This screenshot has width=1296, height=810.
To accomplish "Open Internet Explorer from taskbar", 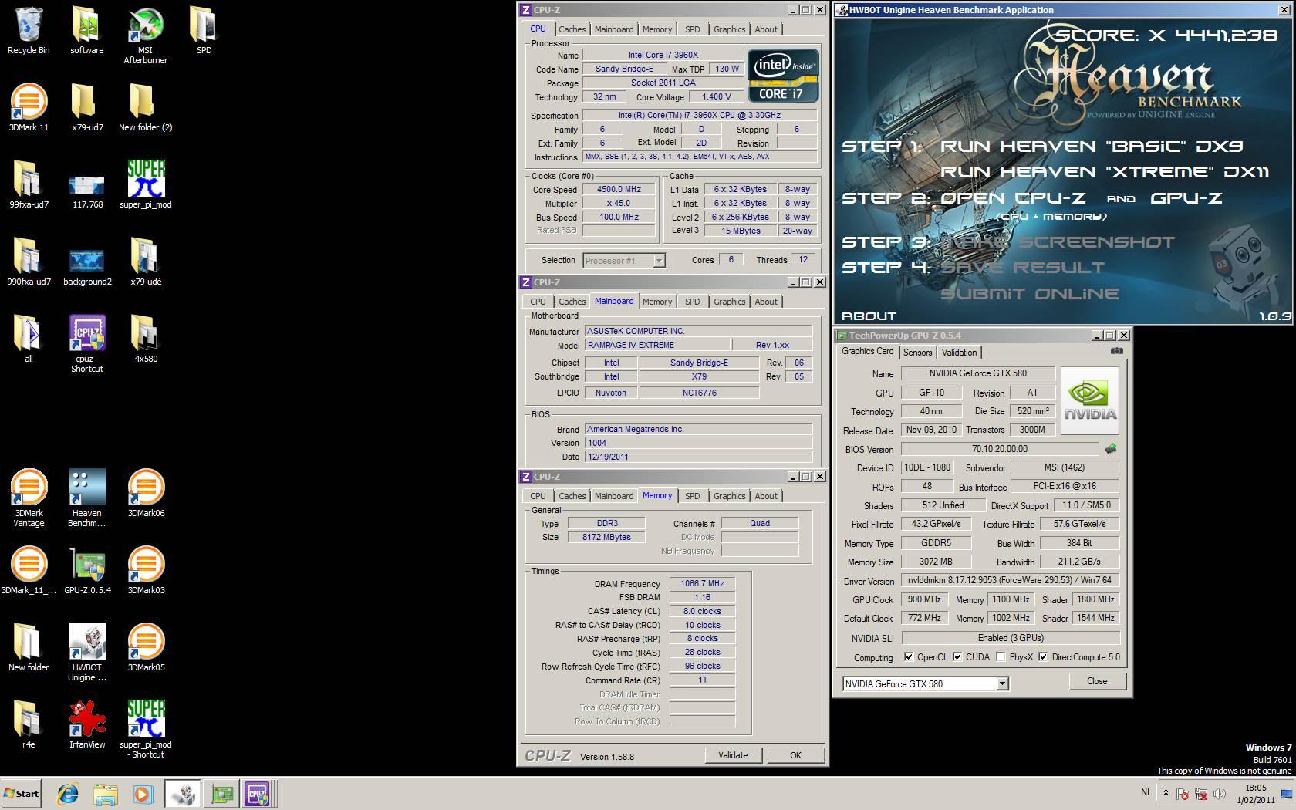I will pyautogui.click(x=68, y=793).
